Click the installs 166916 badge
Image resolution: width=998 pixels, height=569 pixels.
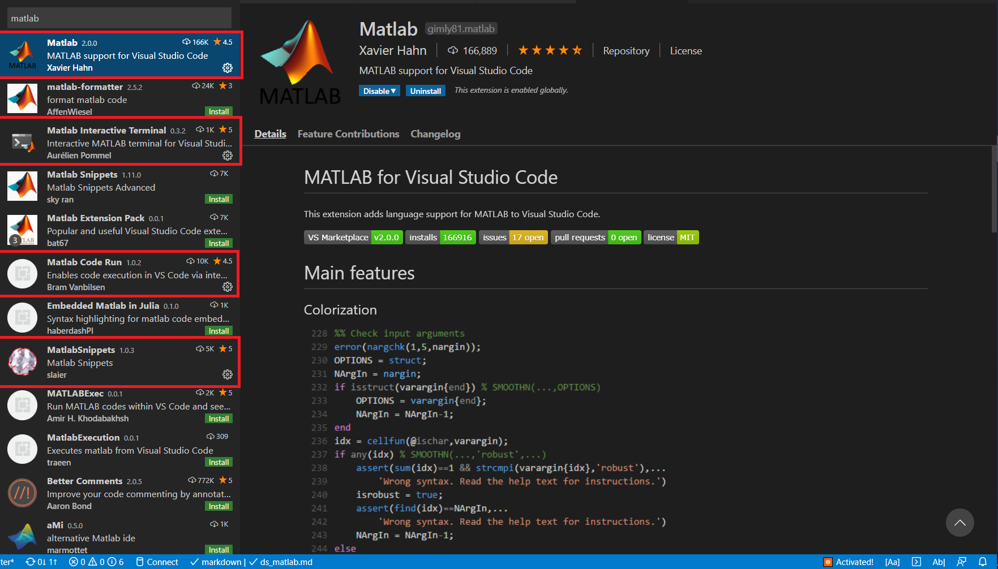[x=440, y=238]
